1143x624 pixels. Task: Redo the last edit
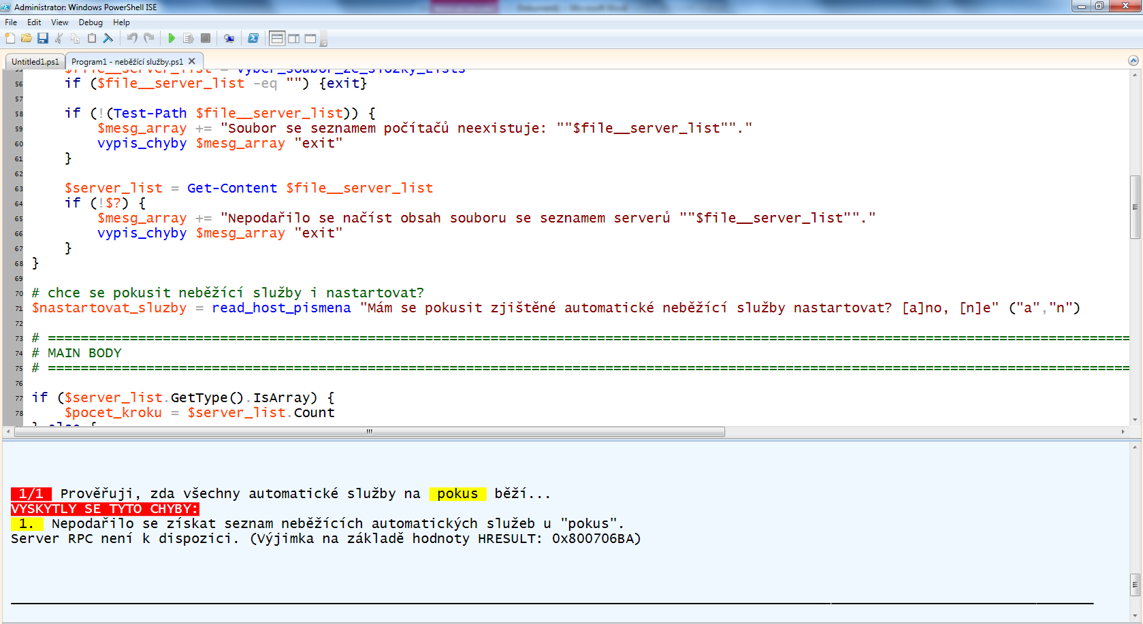click(149, 38)
